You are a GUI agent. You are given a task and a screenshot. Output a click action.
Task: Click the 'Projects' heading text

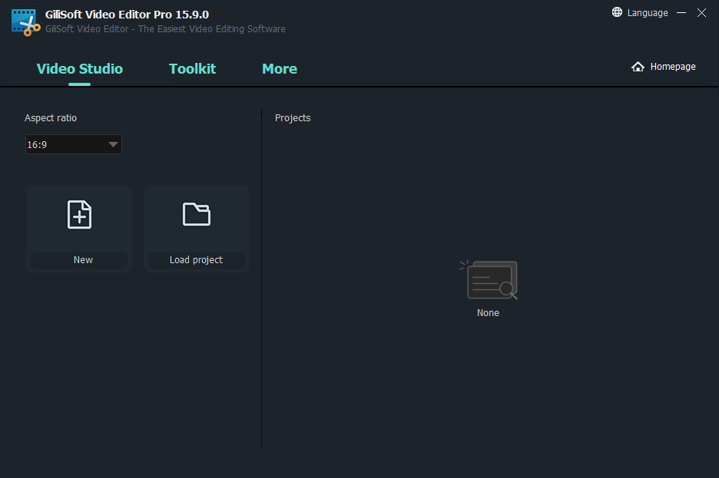(293, 118)
